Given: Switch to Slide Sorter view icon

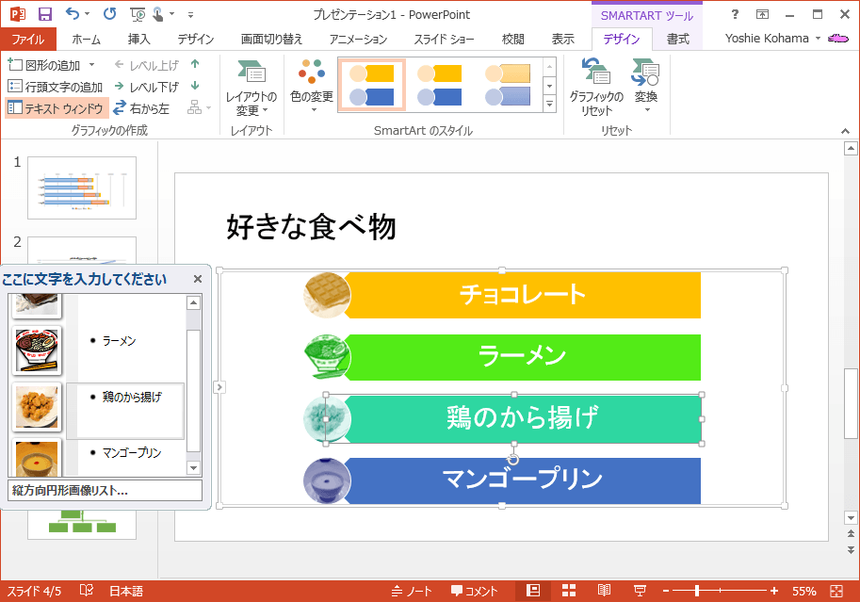Looking at the screenshot, I should (x=569, y=591).
